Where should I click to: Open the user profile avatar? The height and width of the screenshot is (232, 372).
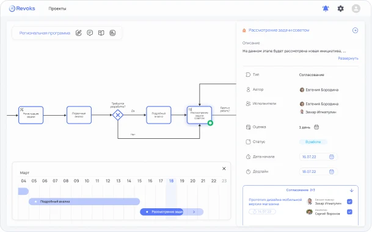[356, 9]
